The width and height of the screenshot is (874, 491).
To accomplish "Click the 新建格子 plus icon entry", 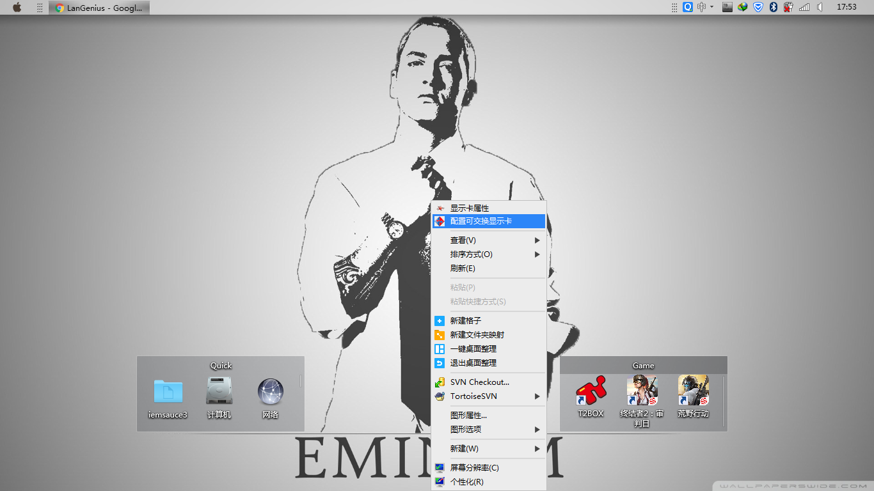I will pyautogui.click(x=489, y=321).
